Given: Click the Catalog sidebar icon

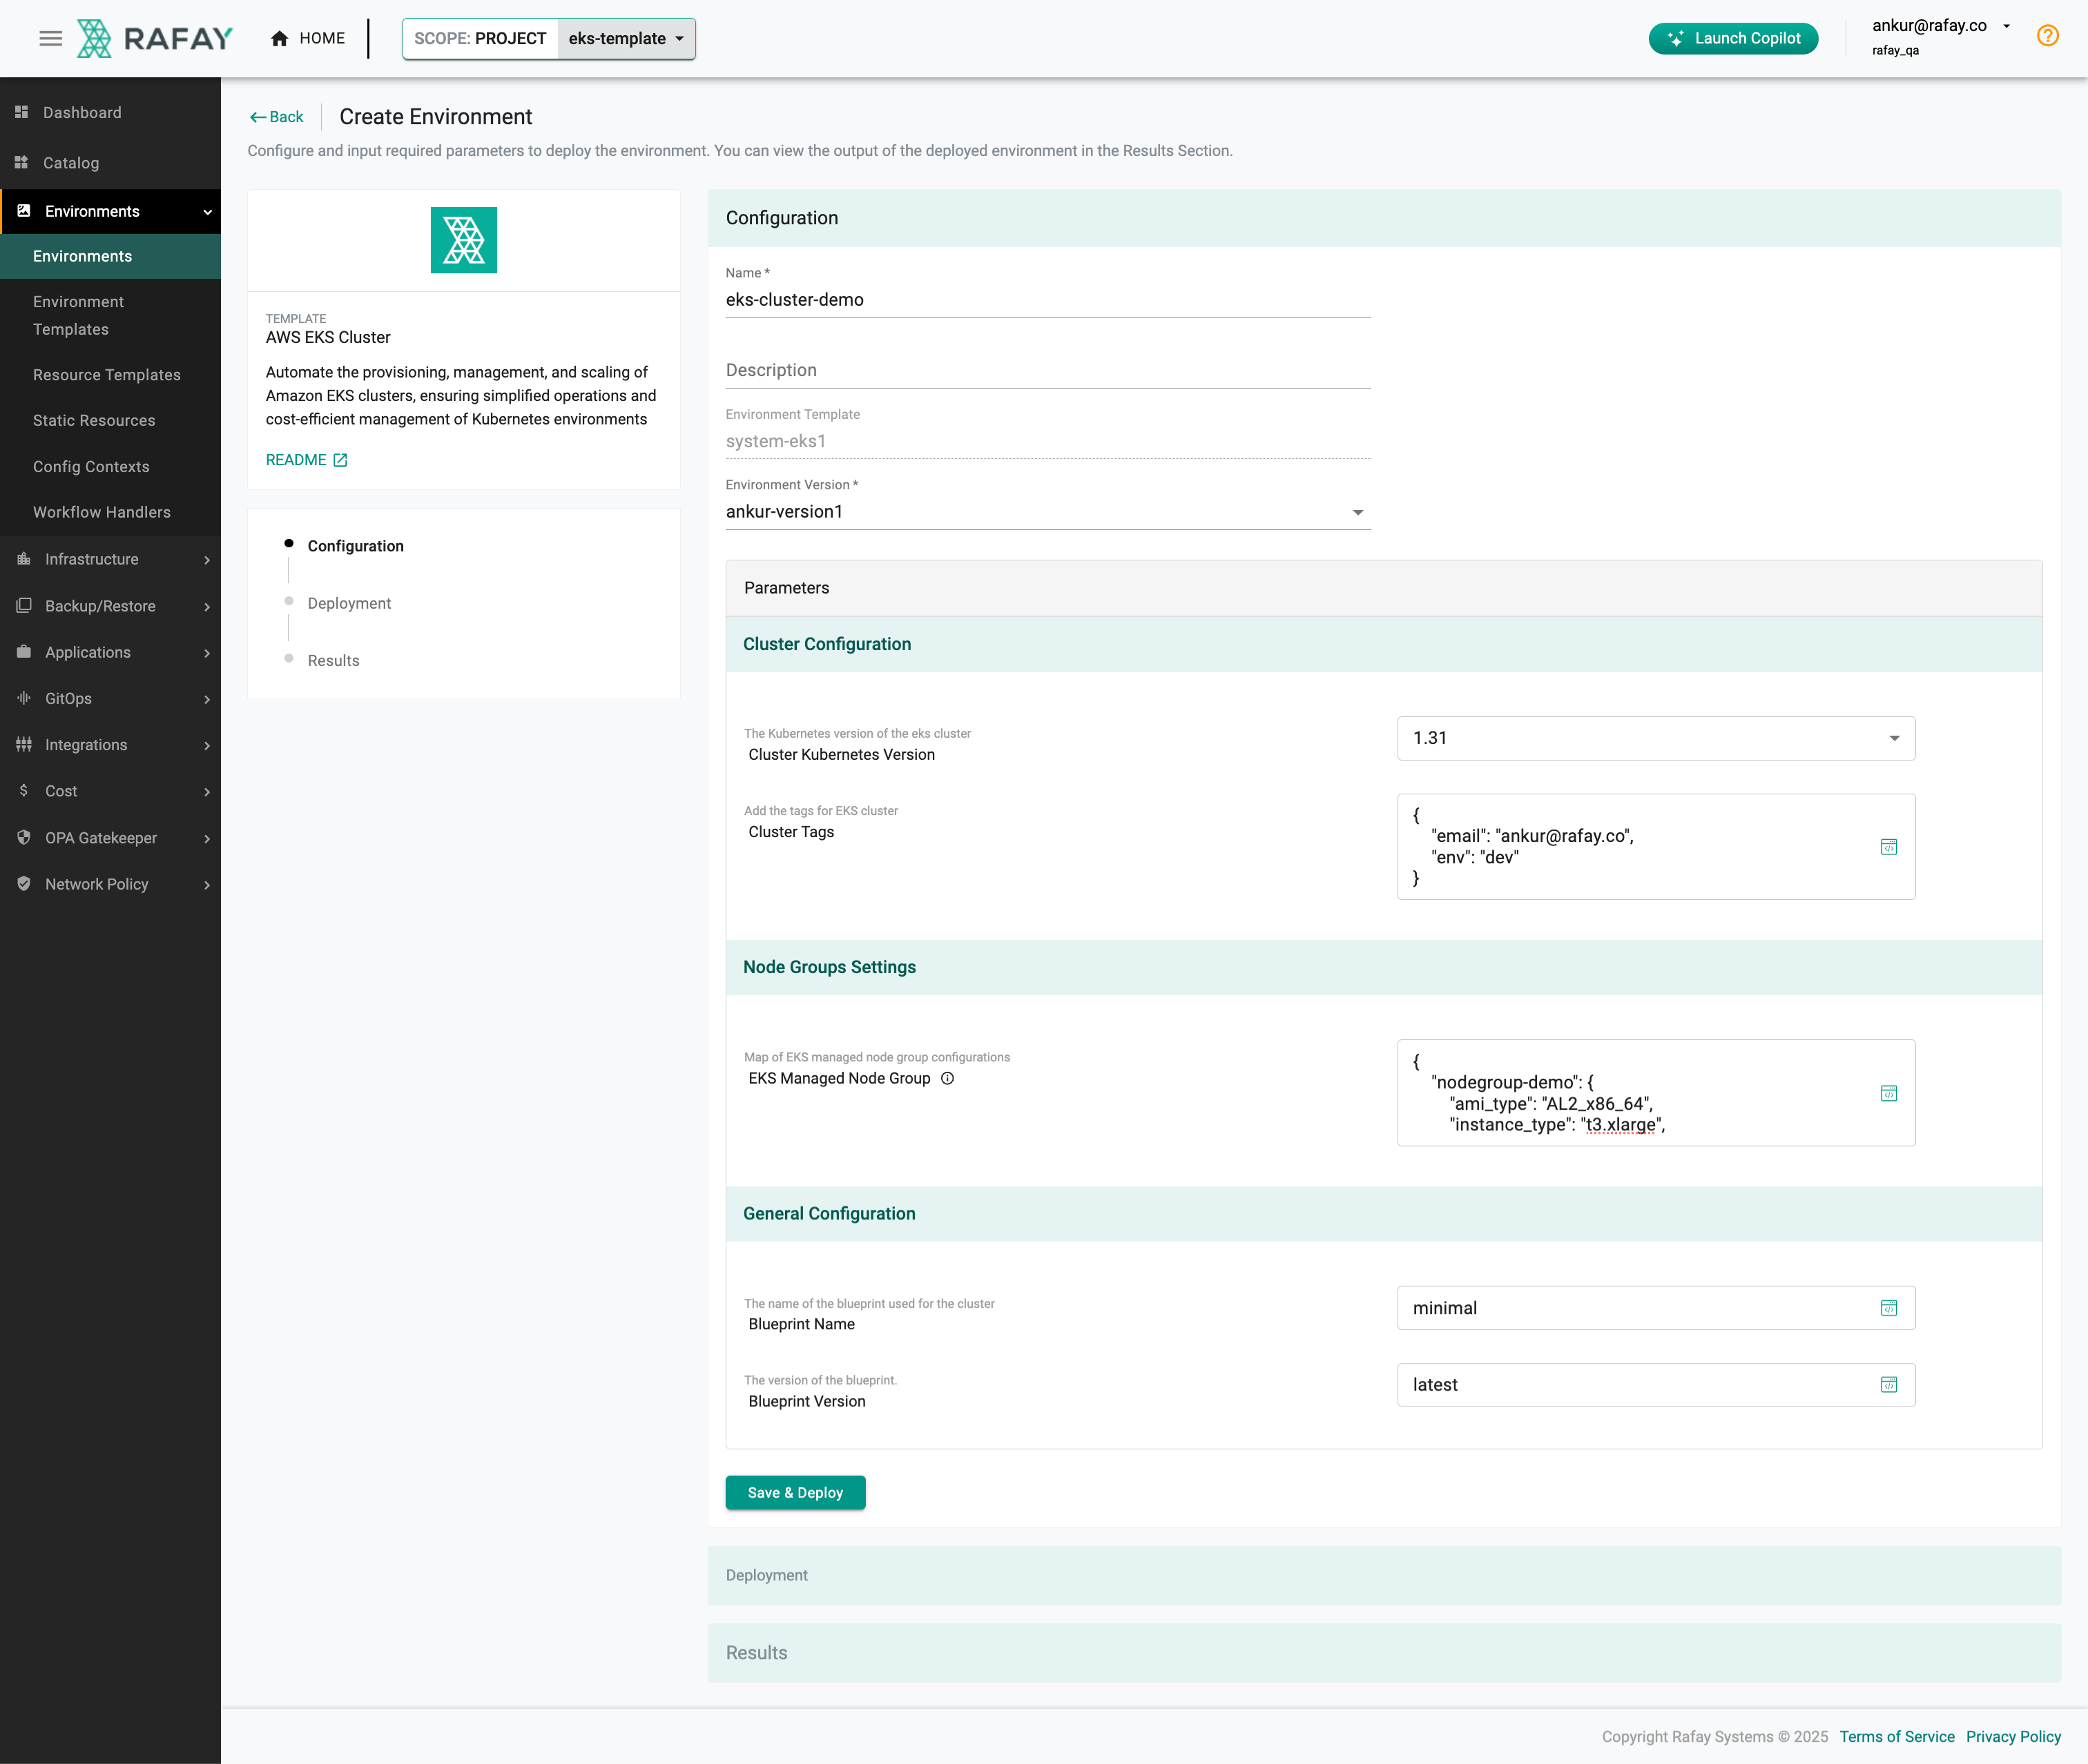Looking at the screenshot, I should (x=21, y=162).
